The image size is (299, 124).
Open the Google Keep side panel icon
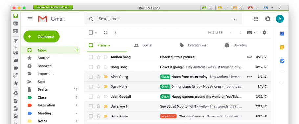[x=282, y=47]
